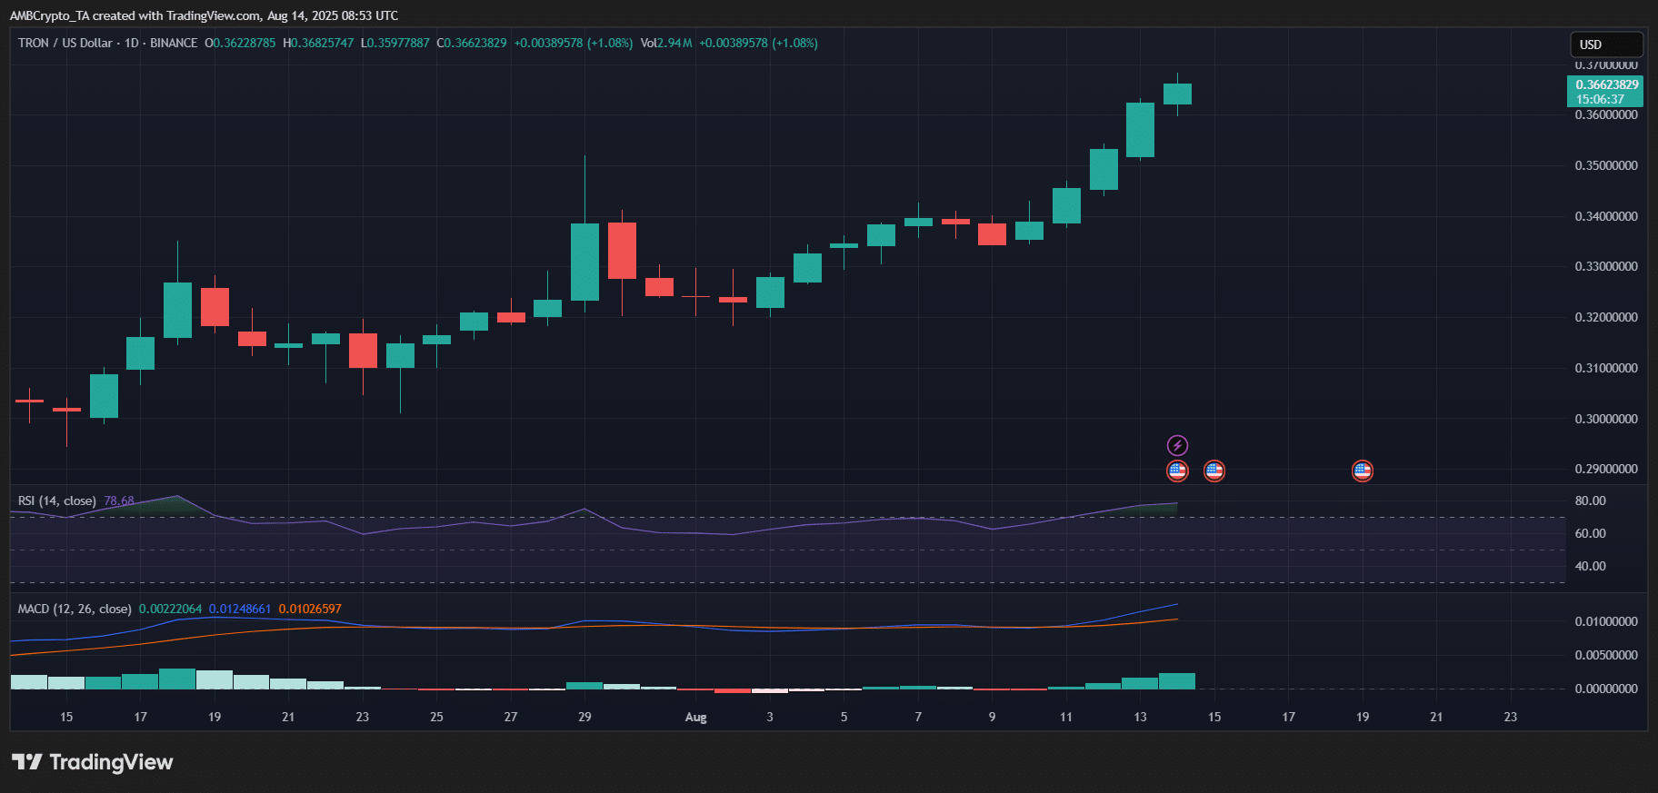Click the orange signal value 0.01026597
The height and width of the screenshot is (793, 1658).
[x=310, y=609]
